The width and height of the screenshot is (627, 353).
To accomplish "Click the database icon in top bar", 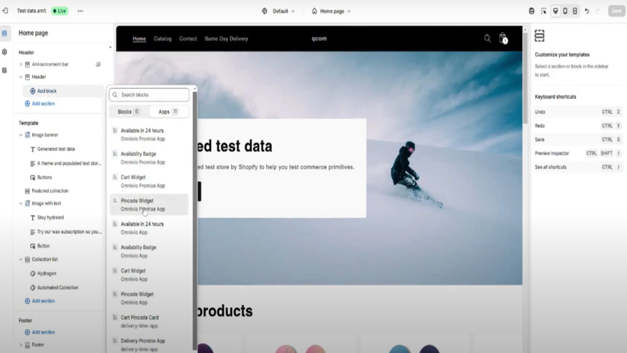I will pos(531,11).
